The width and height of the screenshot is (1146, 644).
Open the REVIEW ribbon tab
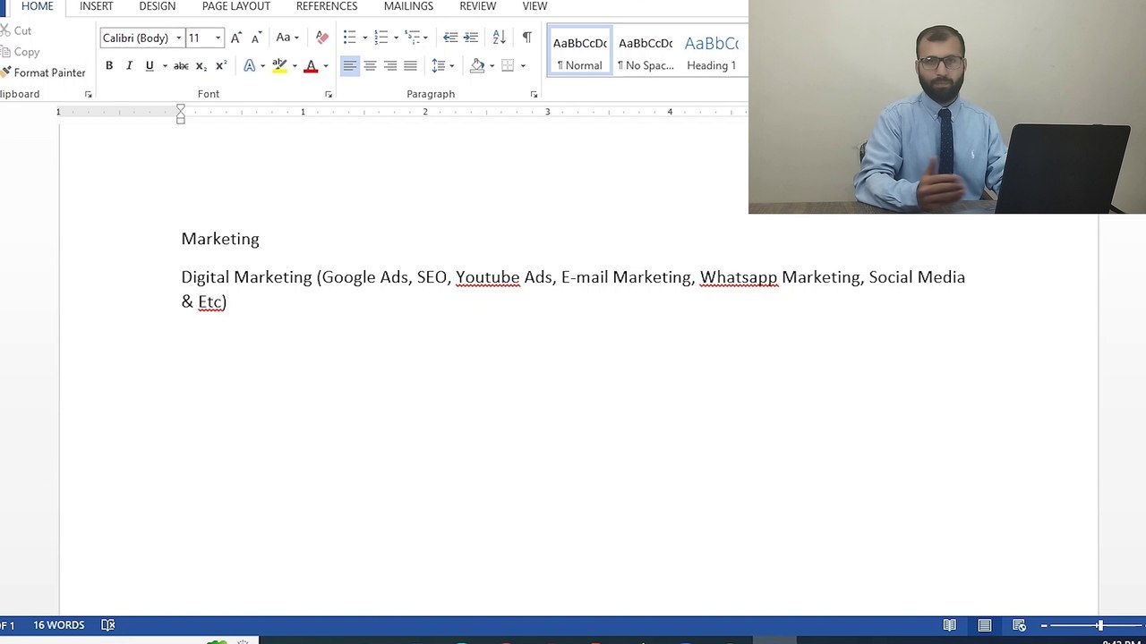coord(478,6)
